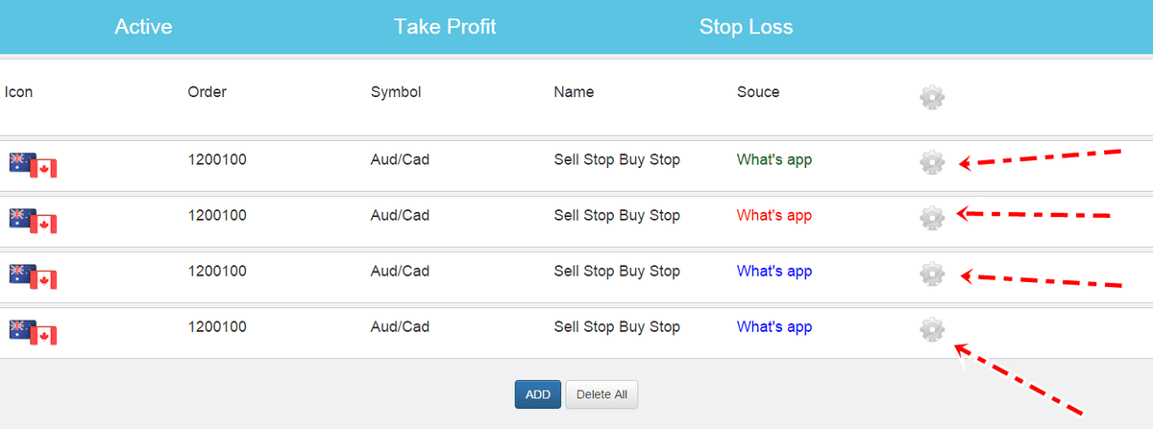The width and height of the screenshot is (1153, 429).
Task: Select the Stop Loss tab
Action: 746,27
